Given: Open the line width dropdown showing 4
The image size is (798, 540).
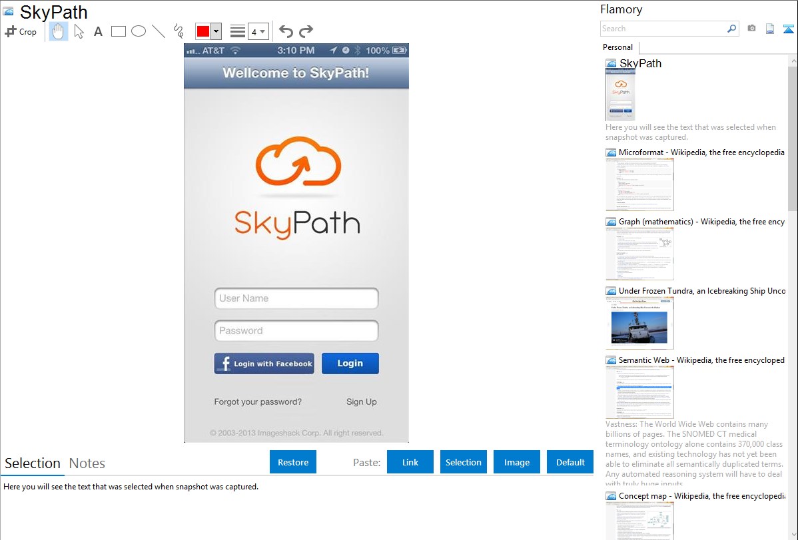Looking at the screenshot, I should tap(258, 31).
